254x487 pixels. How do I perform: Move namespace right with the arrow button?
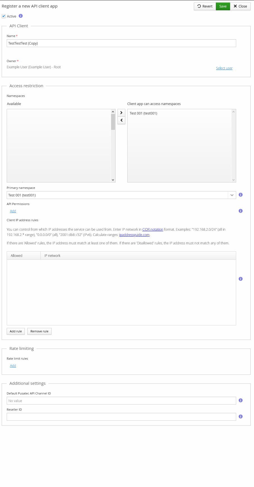tap(121, 113)
